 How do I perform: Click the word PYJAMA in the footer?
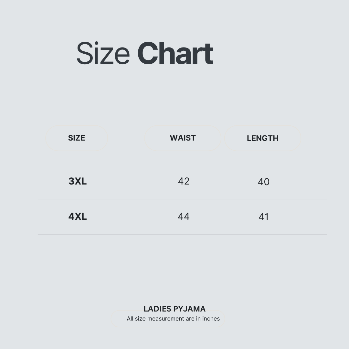click(189, 309)
